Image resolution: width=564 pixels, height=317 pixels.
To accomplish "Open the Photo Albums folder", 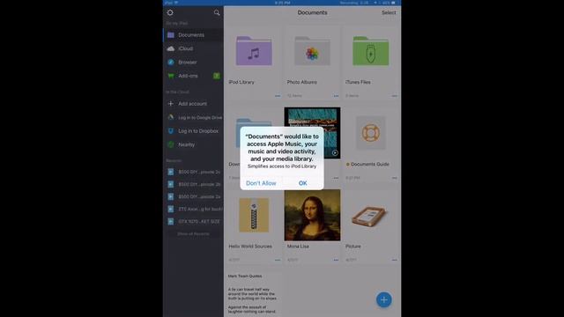I will click(x=312, y=51).
